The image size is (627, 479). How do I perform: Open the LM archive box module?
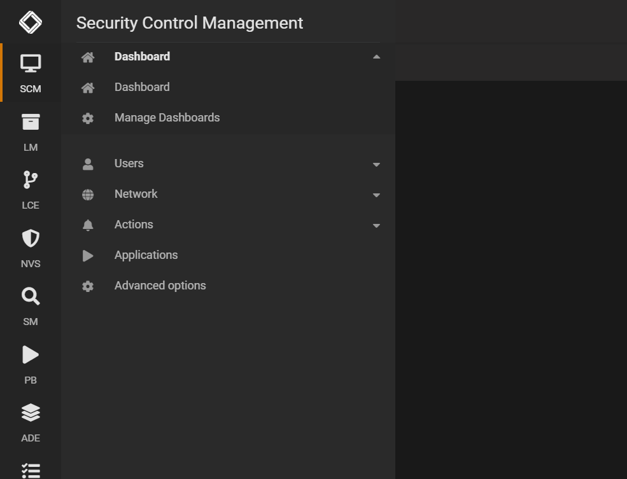(x=31, y=122)
